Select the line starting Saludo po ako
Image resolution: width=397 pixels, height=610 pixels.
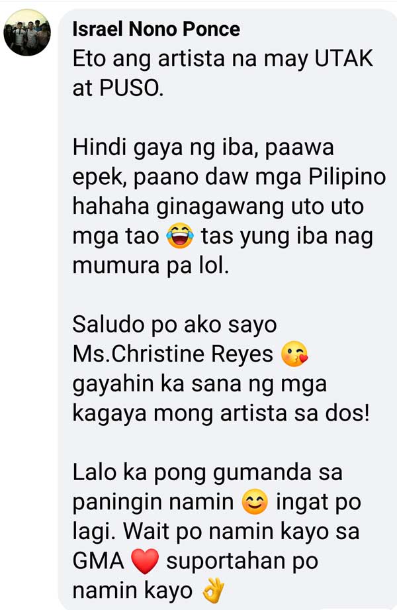(175, 325)
